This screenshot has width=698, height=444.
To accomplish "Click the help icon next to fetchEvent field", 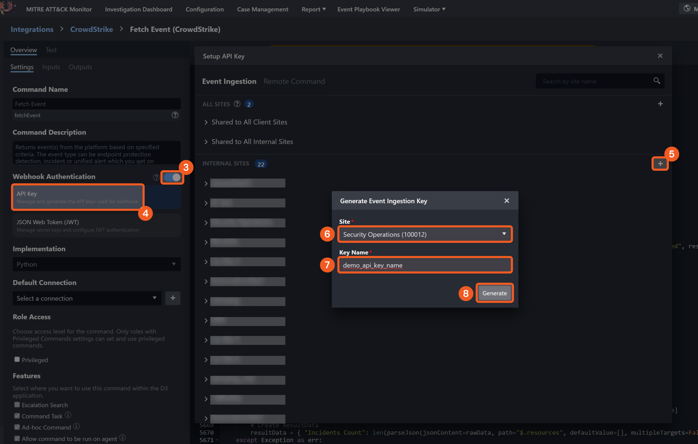I will [x=175, y=115].
